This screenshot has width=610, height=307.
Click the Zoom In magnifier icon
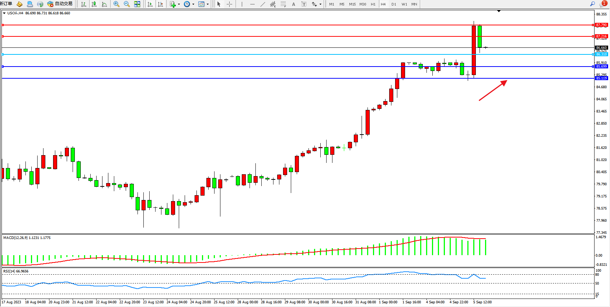click(116, 4)
